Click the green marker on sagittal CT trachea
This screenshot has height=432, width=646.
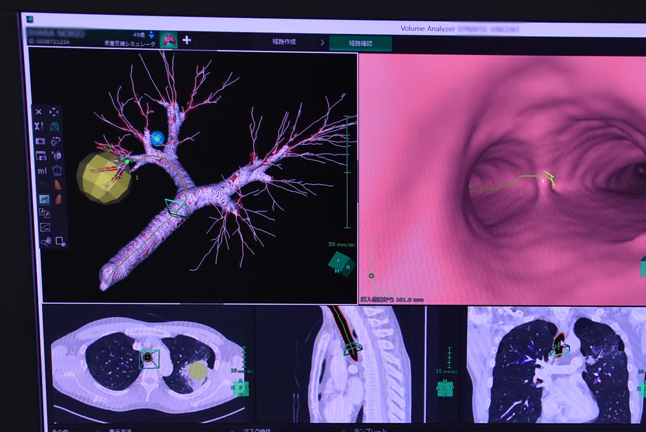352,349
